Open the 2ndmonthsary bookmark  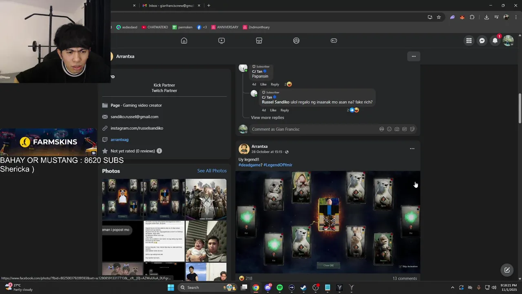(257, 27)
